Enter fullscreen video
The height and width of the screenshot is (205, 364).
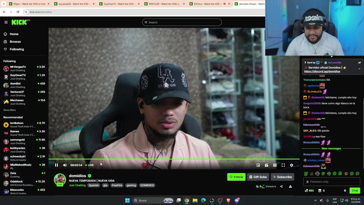point(283,165)
